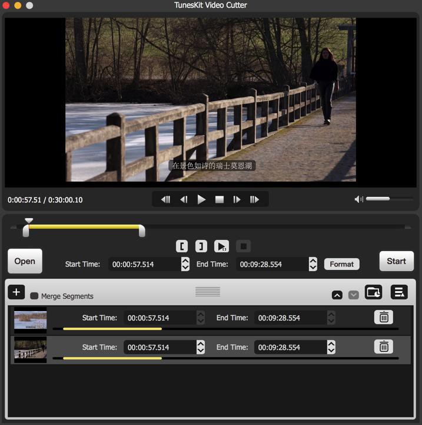Increase main Start Time with up arrow
Image resolution: width=422 pixels, height=425 pixels.
tap(185, 261)
